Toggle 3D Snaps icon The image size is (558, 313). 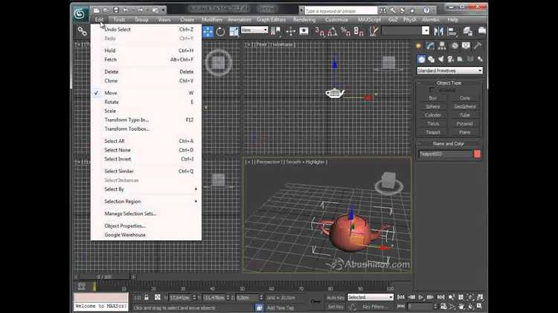tap(319, 32)
